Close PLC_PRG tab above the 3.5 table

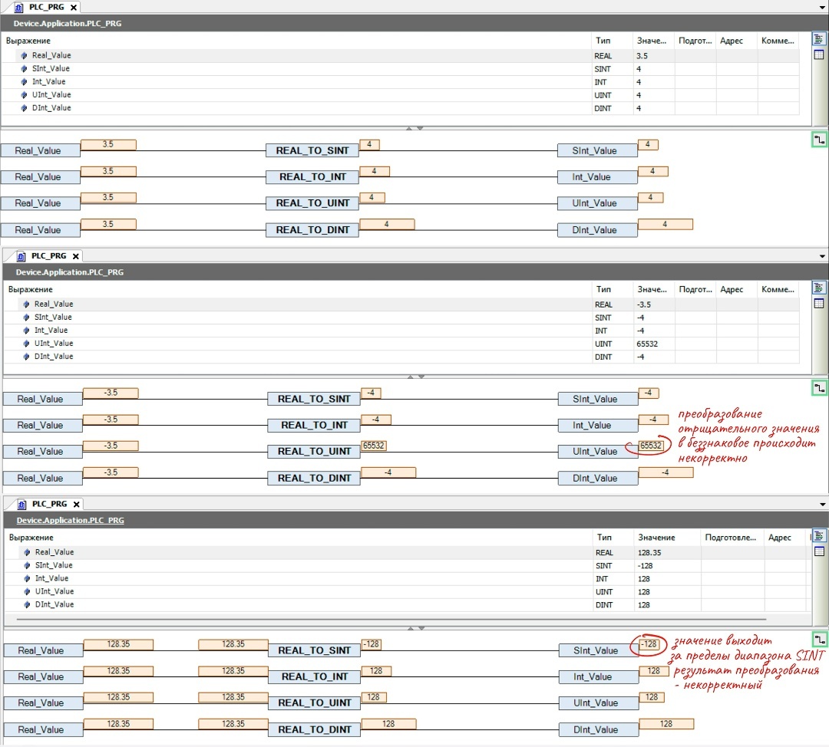(74, 8)
